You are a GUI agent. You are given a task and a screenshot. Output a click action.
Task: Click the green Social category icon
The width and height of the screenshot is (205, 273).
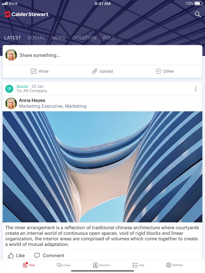click(x=9, y=89)
